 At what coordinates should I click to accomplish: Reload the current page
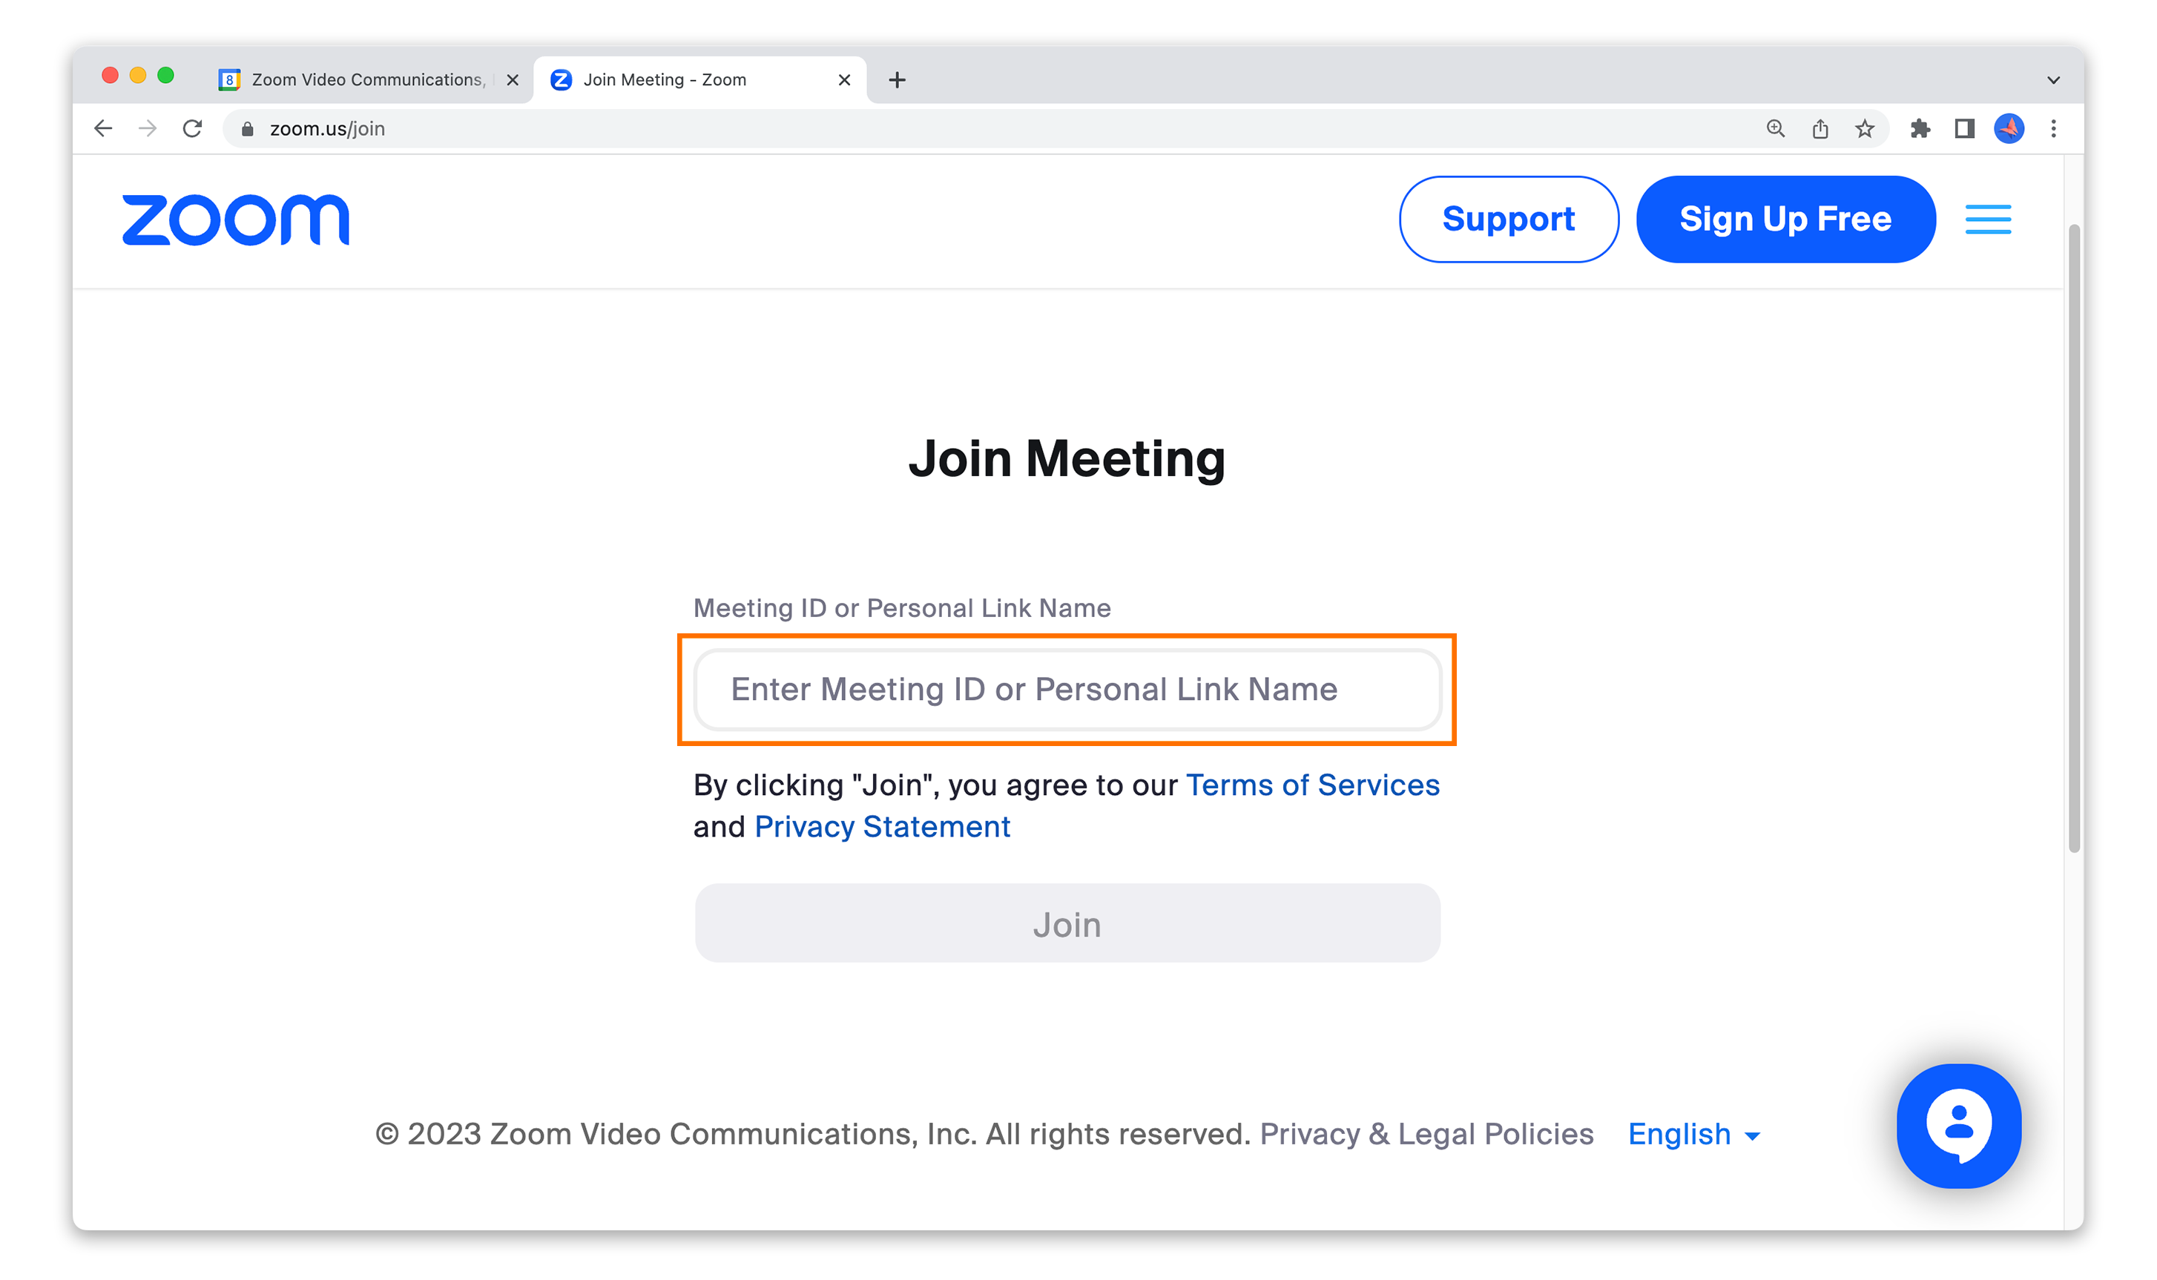192,128
